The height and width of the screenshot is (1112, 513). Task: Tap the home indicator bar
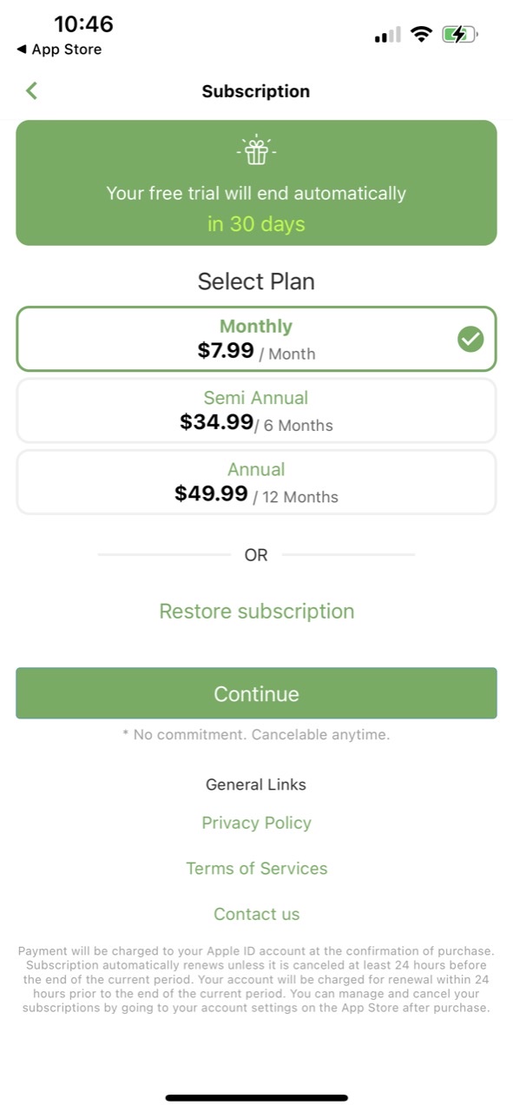point(257,1098)
